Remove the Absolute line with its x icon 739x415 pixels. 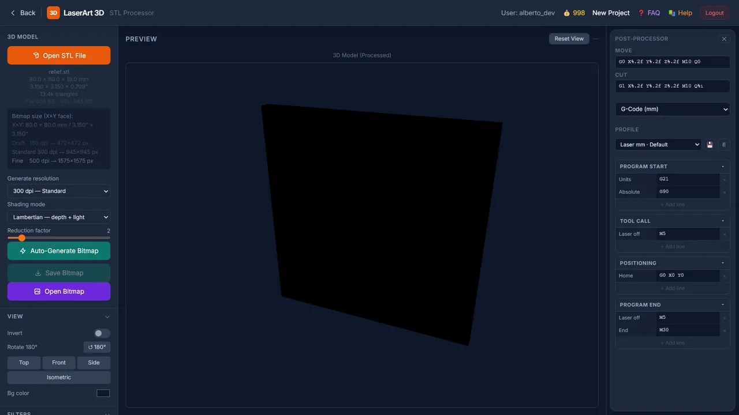[x=725, y=193]
